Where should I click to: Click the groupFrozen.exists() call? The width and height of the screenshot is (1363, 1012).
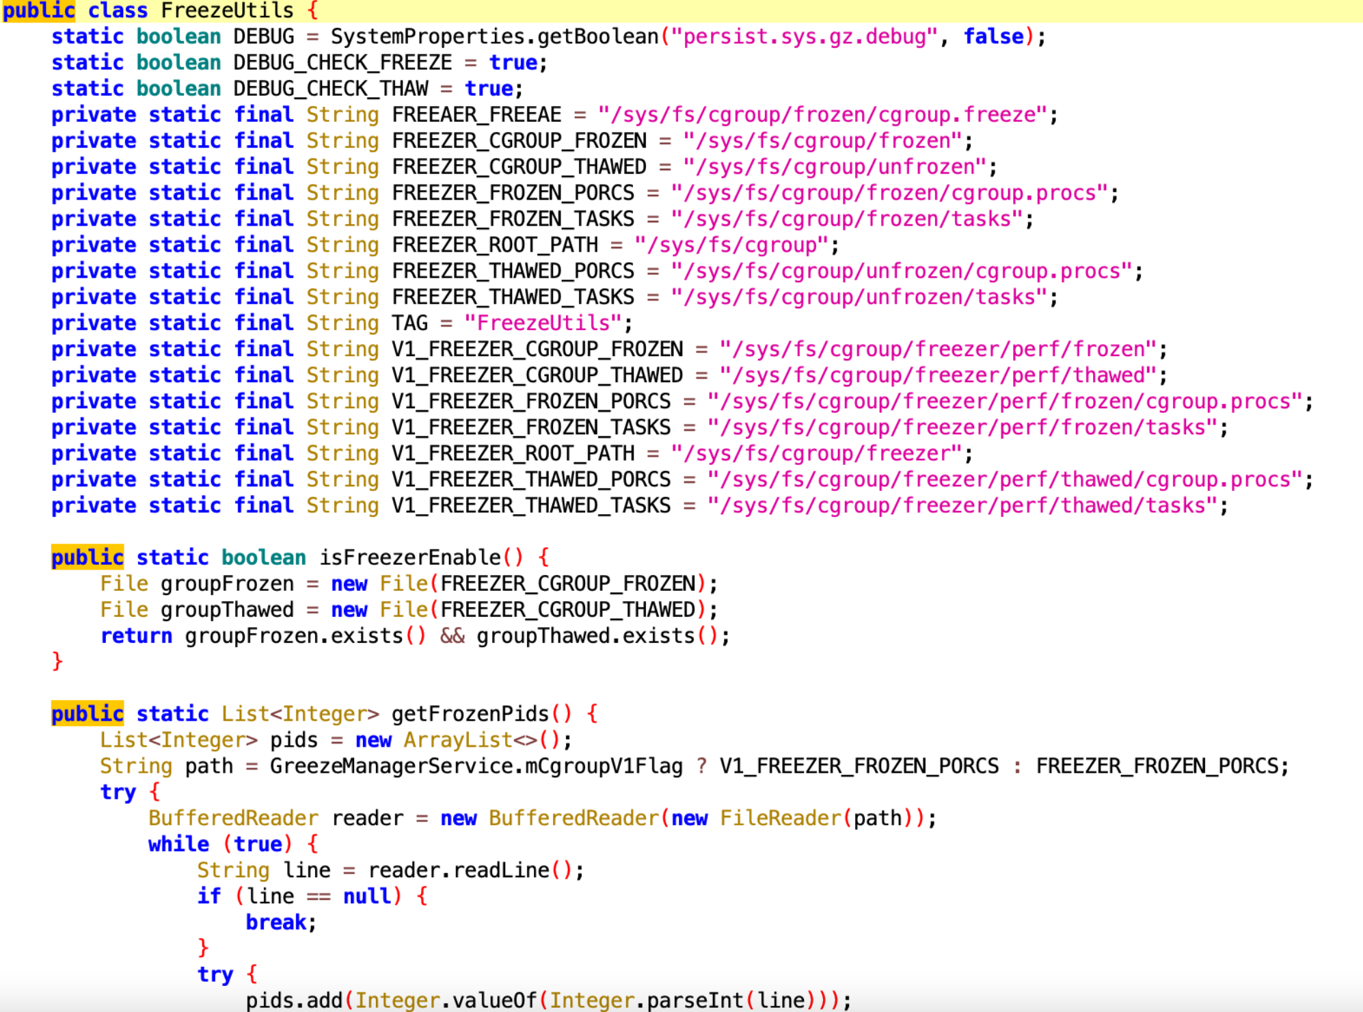point(305,637)
